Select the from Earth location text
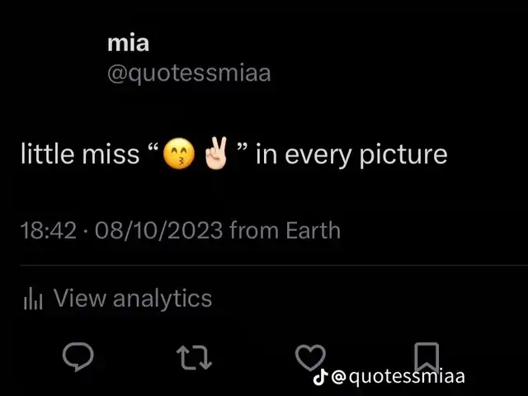The width and height of the screenshot is (528, 396). pos(285,230)
